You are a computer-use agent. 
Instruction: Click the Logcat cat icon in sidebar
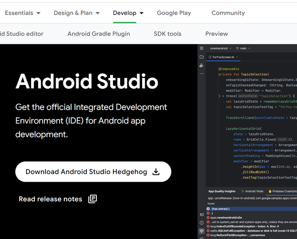(x=201, y=215)
